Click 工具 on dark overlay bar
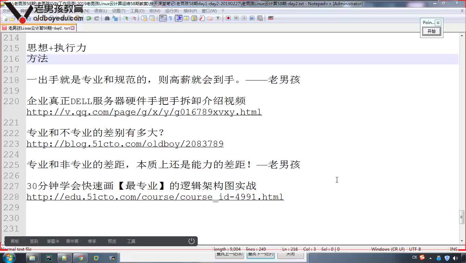The height and width of the screenshot is (263, 466). pos(131,241)
